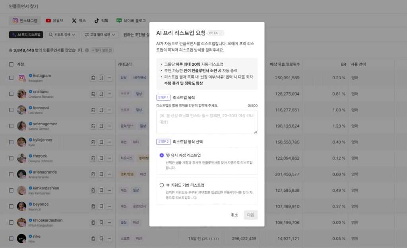Open the report icon for kyliejenner row
The width and height of the screenshot is (407, 248).
pyautogui.click(x=93, y=142)
